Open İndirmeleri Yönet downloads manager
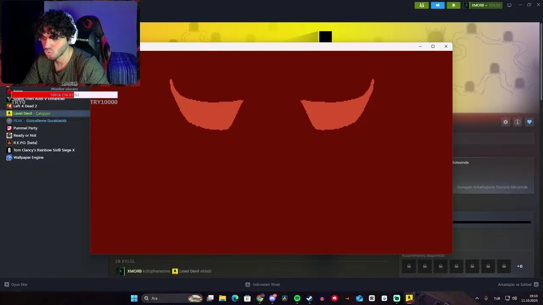This screenshot has height=305, width=543. pos(263,285)
